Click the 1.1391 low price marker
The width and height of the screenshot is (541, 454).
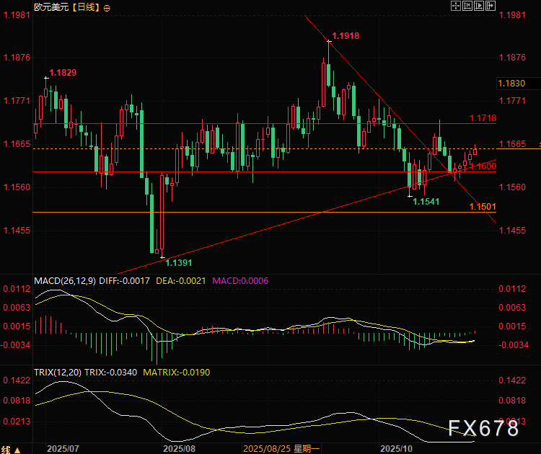coord(180,264)
